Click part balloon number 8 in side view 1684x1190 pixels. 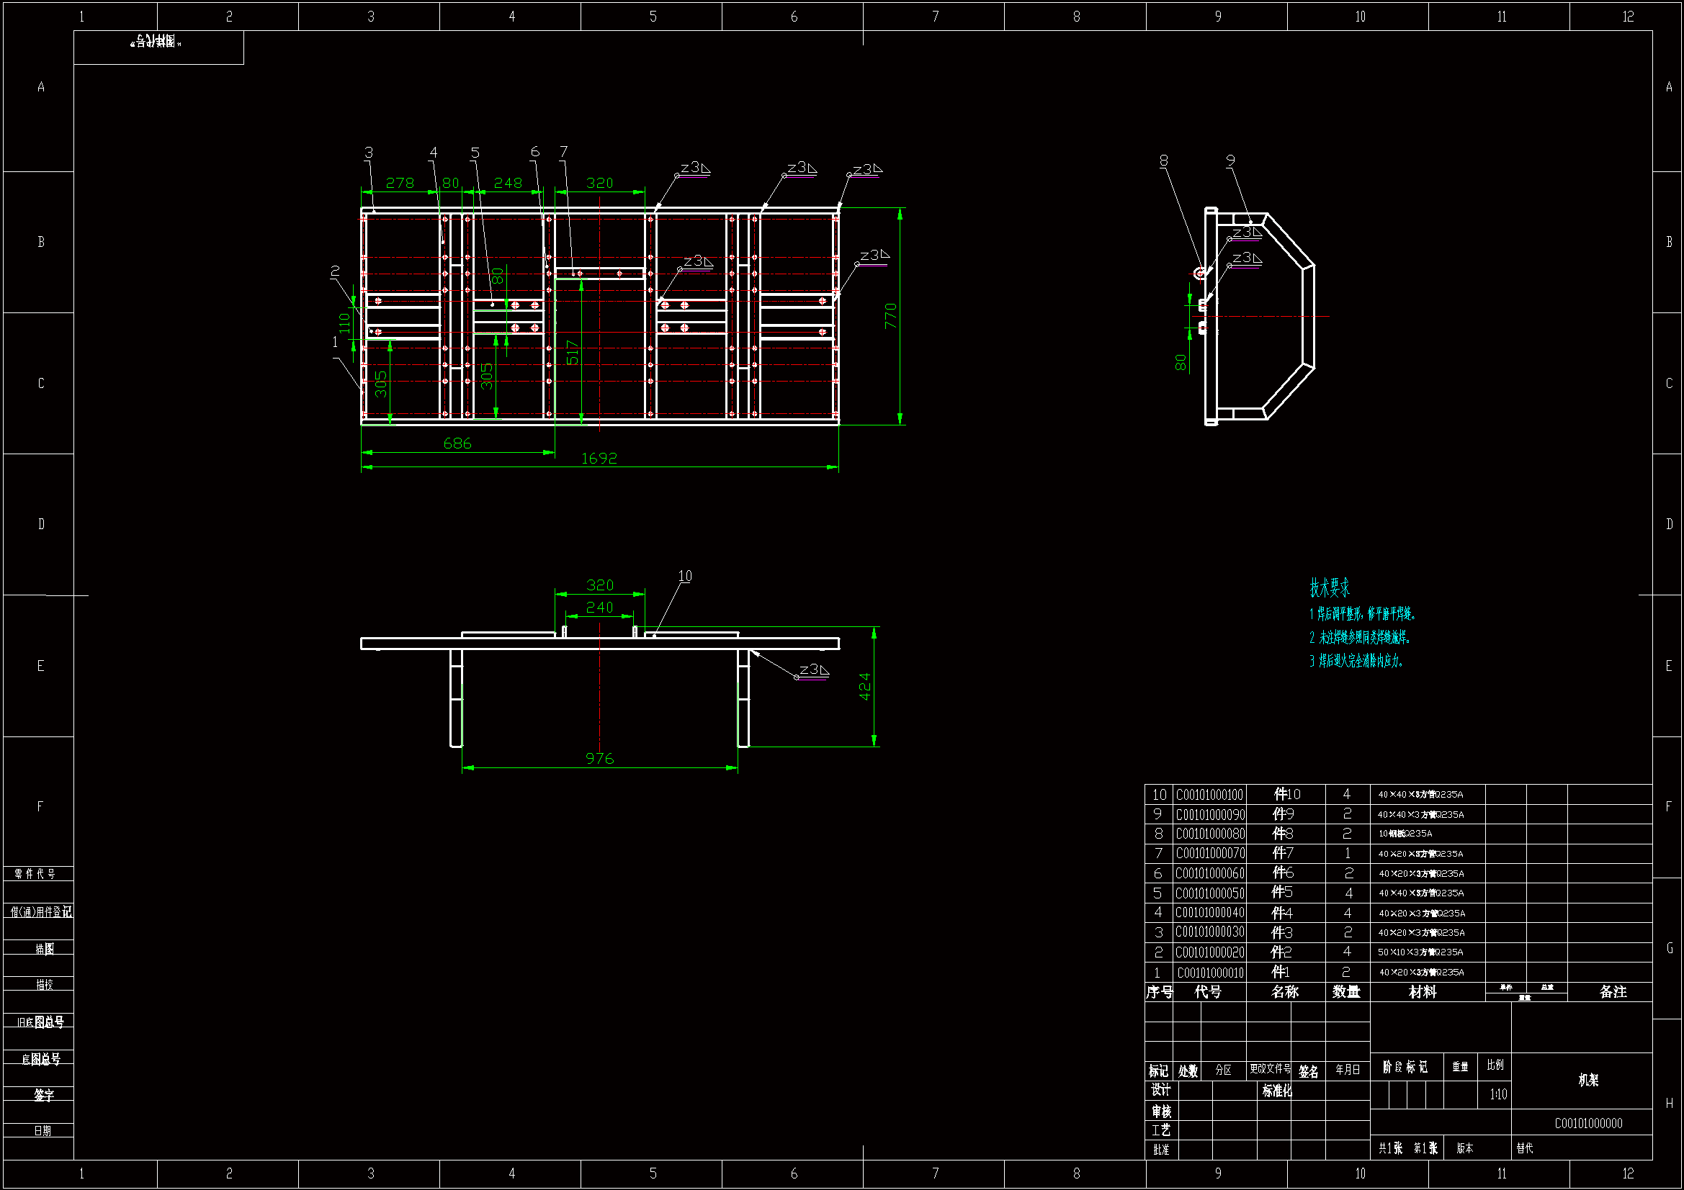(1163, 161)
